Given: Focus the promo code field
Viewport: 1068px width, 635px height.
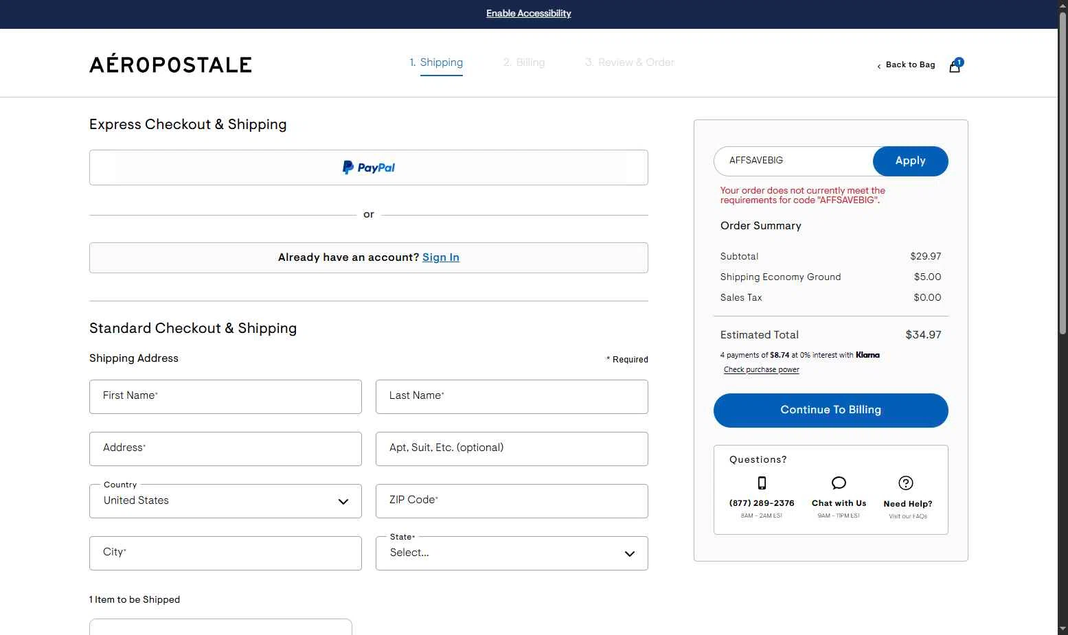Looking at the screenshot, I should pyautogui.click(x=794, y=161).
